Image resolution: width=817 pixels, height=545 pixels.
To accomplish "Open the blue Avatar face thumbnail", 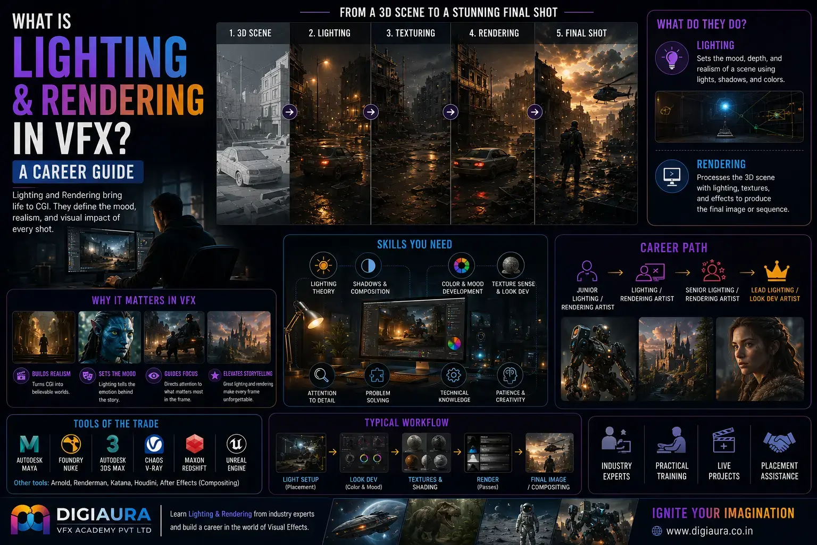I will 110,337.
